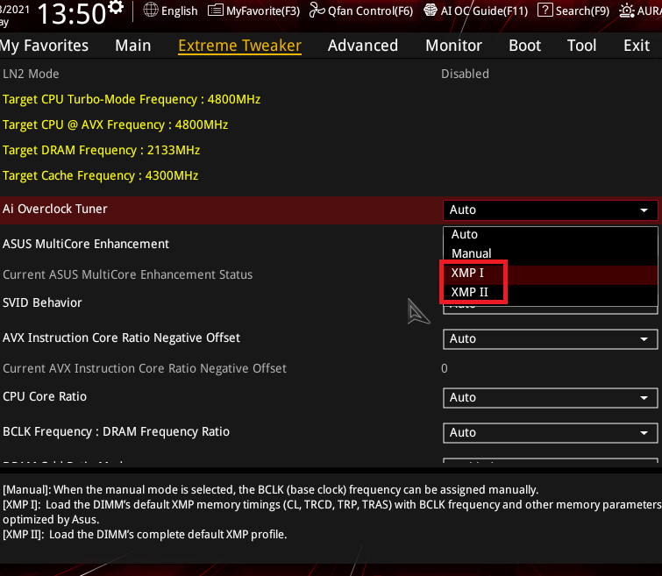Image resolution: width=662 pixels, height=576 pixels.
Task: Click the 13:50 clock display
Action: [71, 13]
